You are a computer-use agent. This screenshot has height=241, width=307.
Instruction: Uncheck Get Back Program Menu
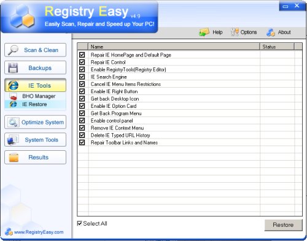(x=82, y=113)
